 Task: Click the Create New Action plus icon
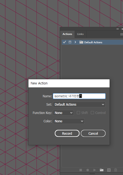[109, 170]
